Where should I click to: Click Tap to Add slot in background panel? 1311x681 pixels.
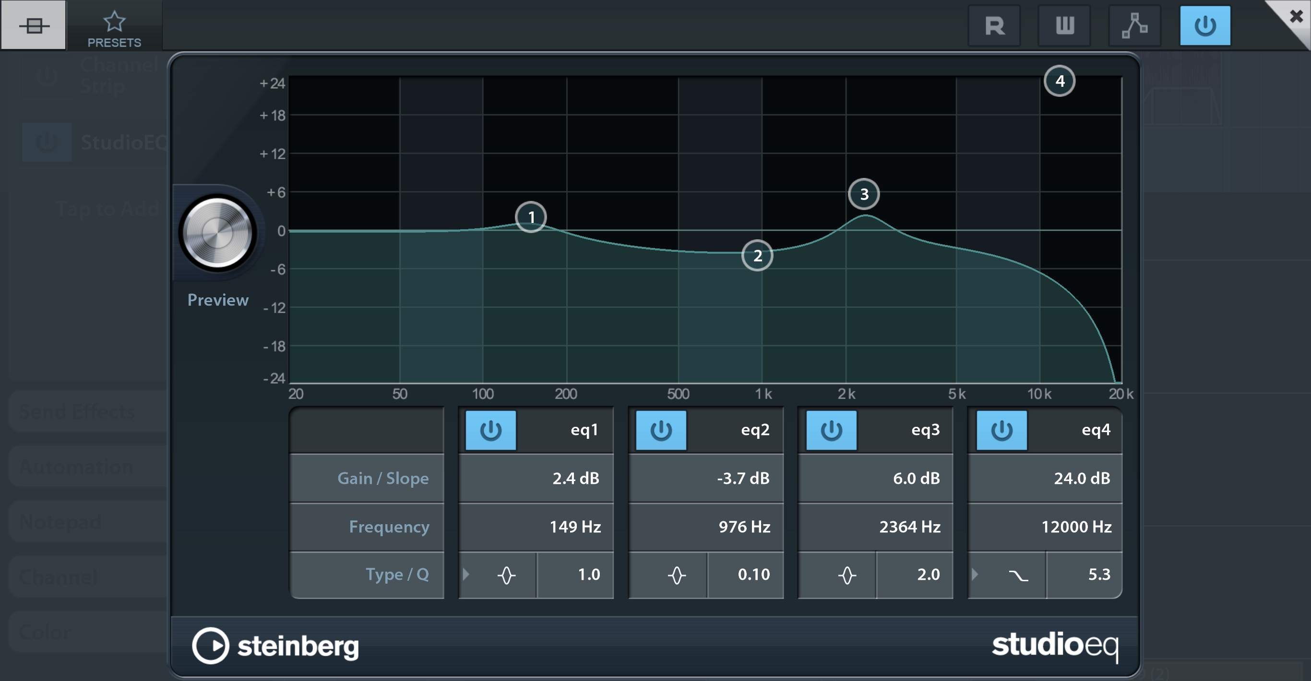[x=108, y=209]
